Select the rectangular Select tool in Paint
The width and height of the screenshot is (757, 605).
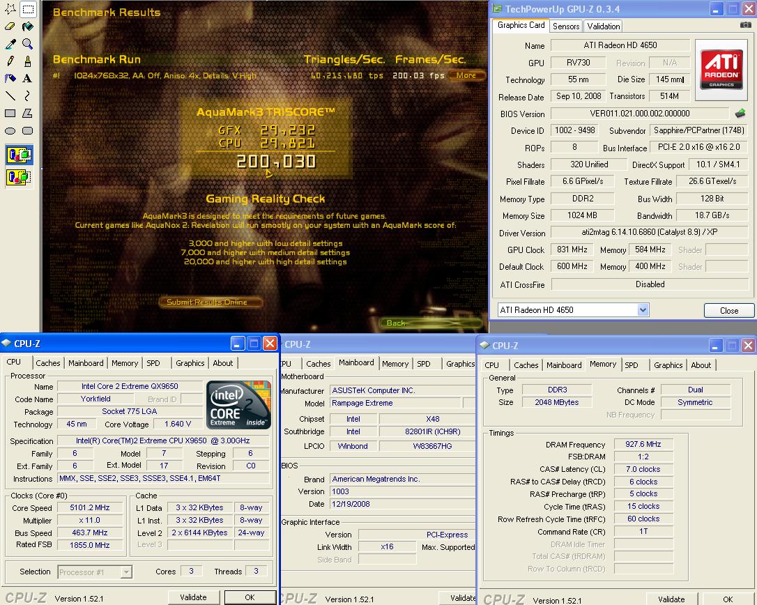coord(27,8)
